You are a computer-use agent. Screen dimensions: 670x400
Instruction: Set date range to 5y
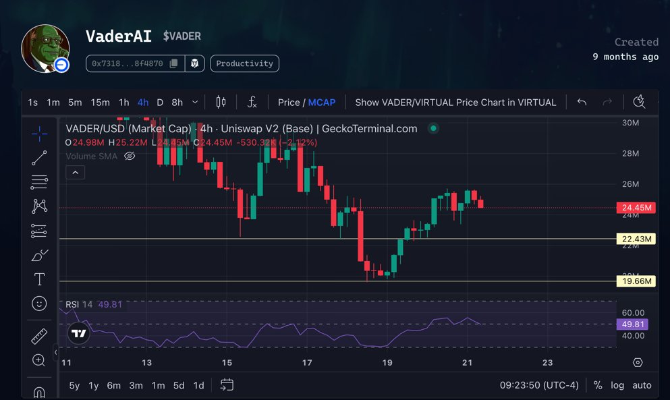point(74,385)
